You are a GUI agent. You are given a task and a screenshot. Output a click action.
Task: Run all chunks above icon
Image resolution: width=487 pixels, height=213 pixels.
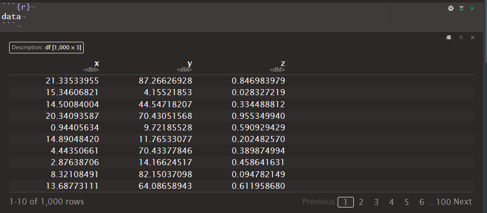point(462,9)
